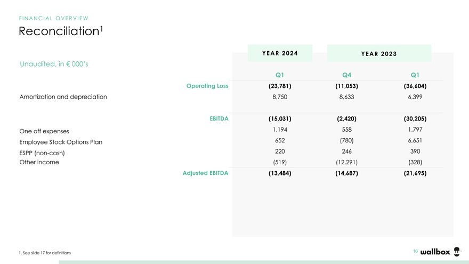
Task: Click the ESPP (non-cash) row label
Action: (42, 153)
